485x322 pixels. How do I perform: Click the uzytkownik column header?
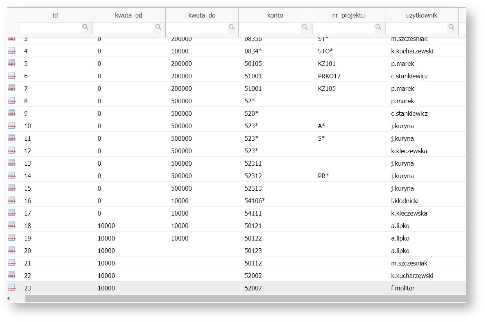point(421,16)
